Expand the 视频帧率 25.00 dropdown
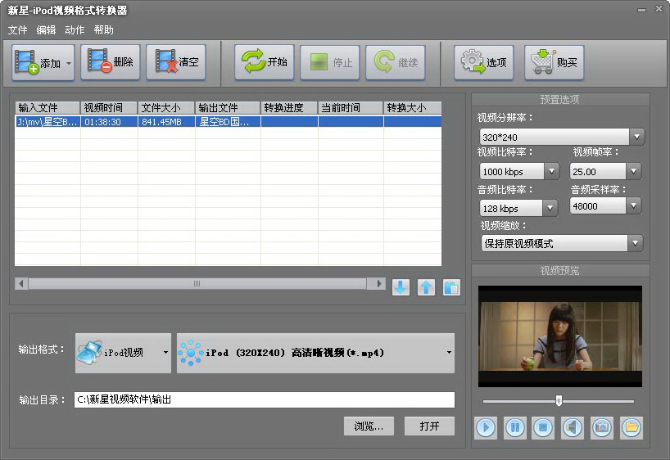Screen dimensions: 670x460 click(634, 172)
